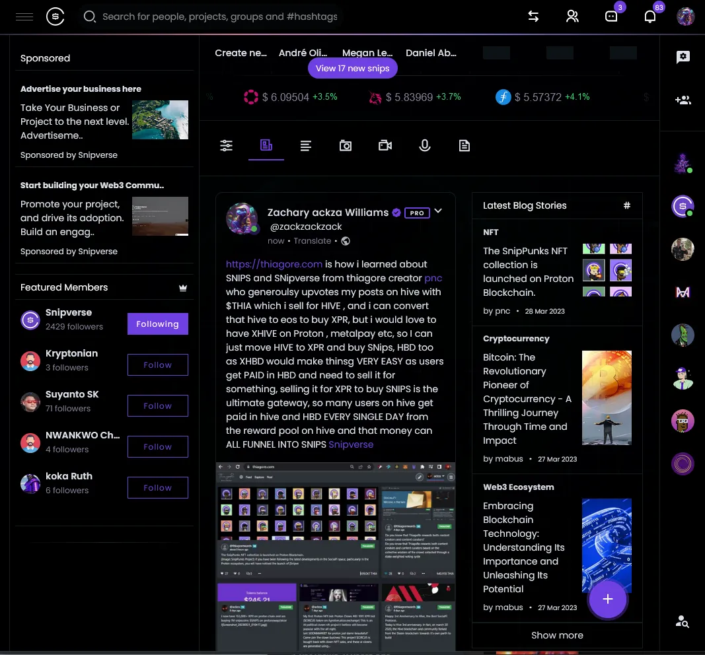This screenshot has height=655, width=705.
Task: Follow Kryptonian
Action: [158, 364]
